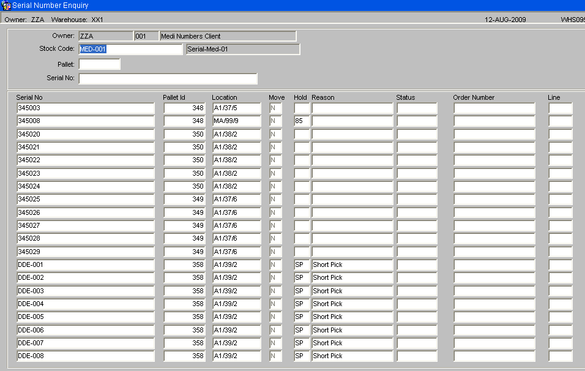Image resolution: width=585 pixels, height=371 pixels.
Task: Click Status field for serial 345003
Action: pyautogui.click(x=417, y=108)
